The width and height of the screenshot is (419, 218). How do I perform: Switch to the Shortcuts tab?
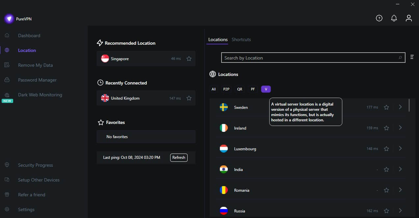241,39
